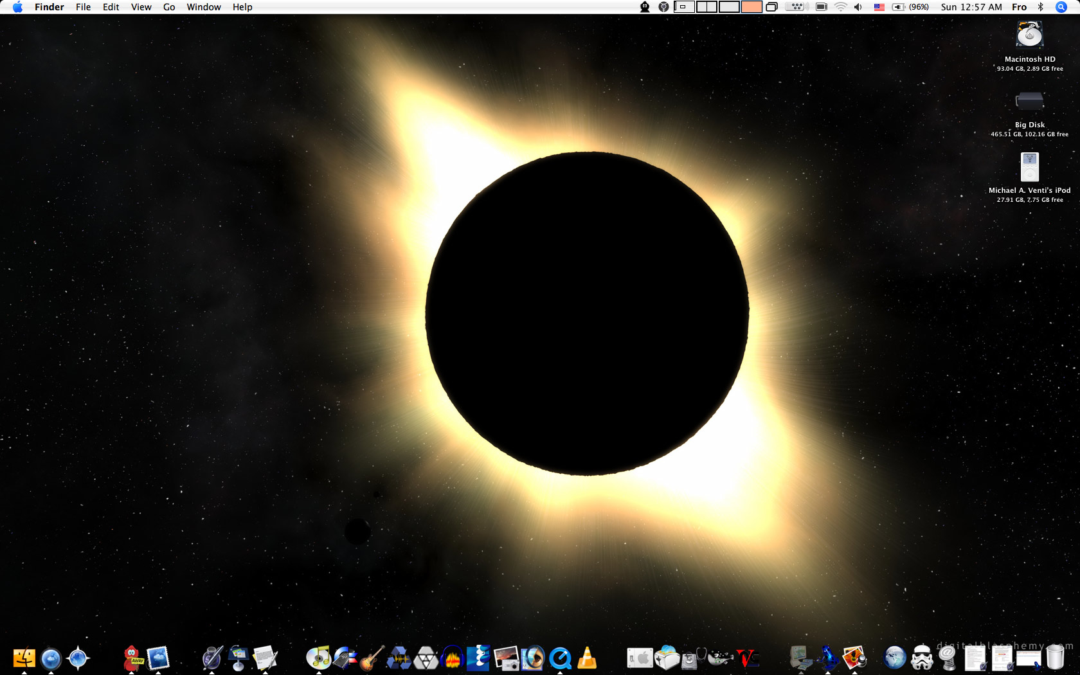The width and height of the screenshot is (1080, 675).
Task: Open iTunes from the dock
Action: 319,658
